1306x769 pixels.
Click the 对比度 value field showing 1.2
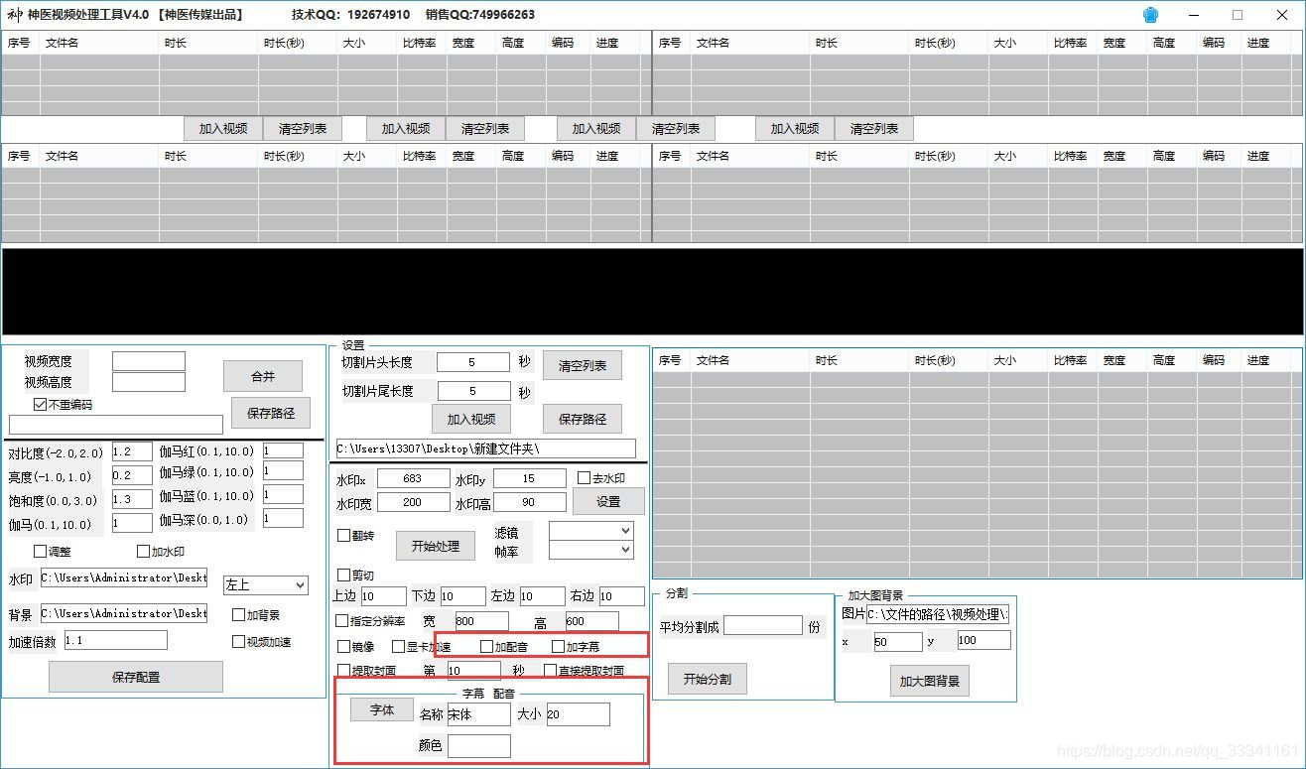click(x=132, y=452)
